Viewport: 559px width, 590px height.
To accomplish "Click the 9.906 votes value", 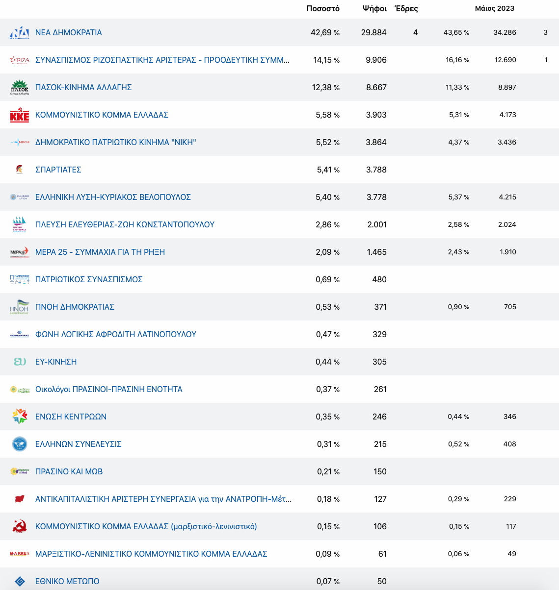I will click(376, 60).
